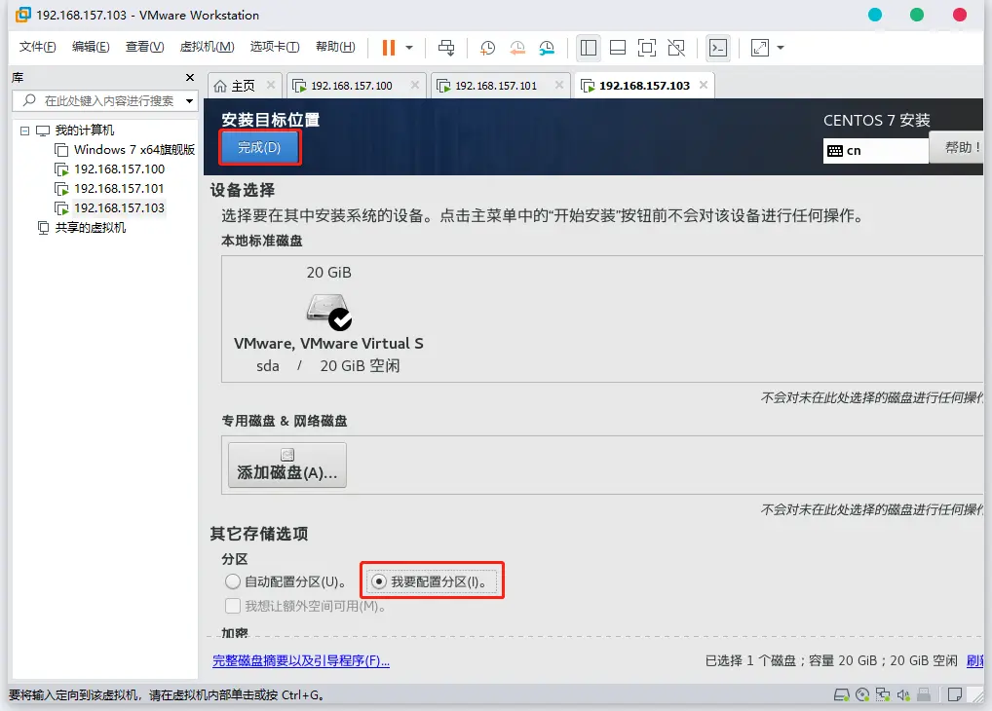This screenshot has height=711, width=992.
Task: Open the 虚拟机(M) menu
Action: (x=207, y=47)
